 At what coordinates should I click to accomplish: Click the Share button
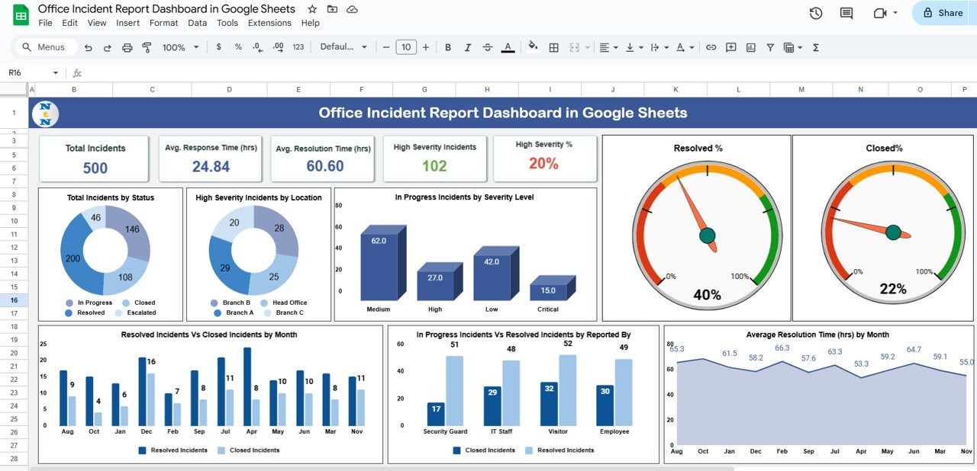(x=943, y=13)
